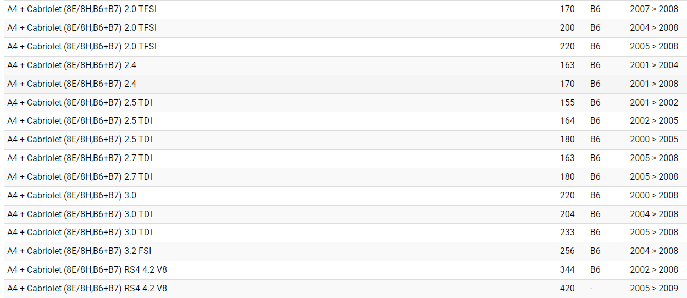Select the 2.7 TDI row with 163 power
The width and height of the screenshot is (687, 298).
tap(80, 158)
